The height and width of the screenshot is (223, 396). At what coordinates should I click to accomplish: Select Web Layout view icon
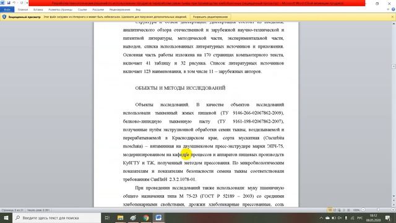click(x=339, y=210)
